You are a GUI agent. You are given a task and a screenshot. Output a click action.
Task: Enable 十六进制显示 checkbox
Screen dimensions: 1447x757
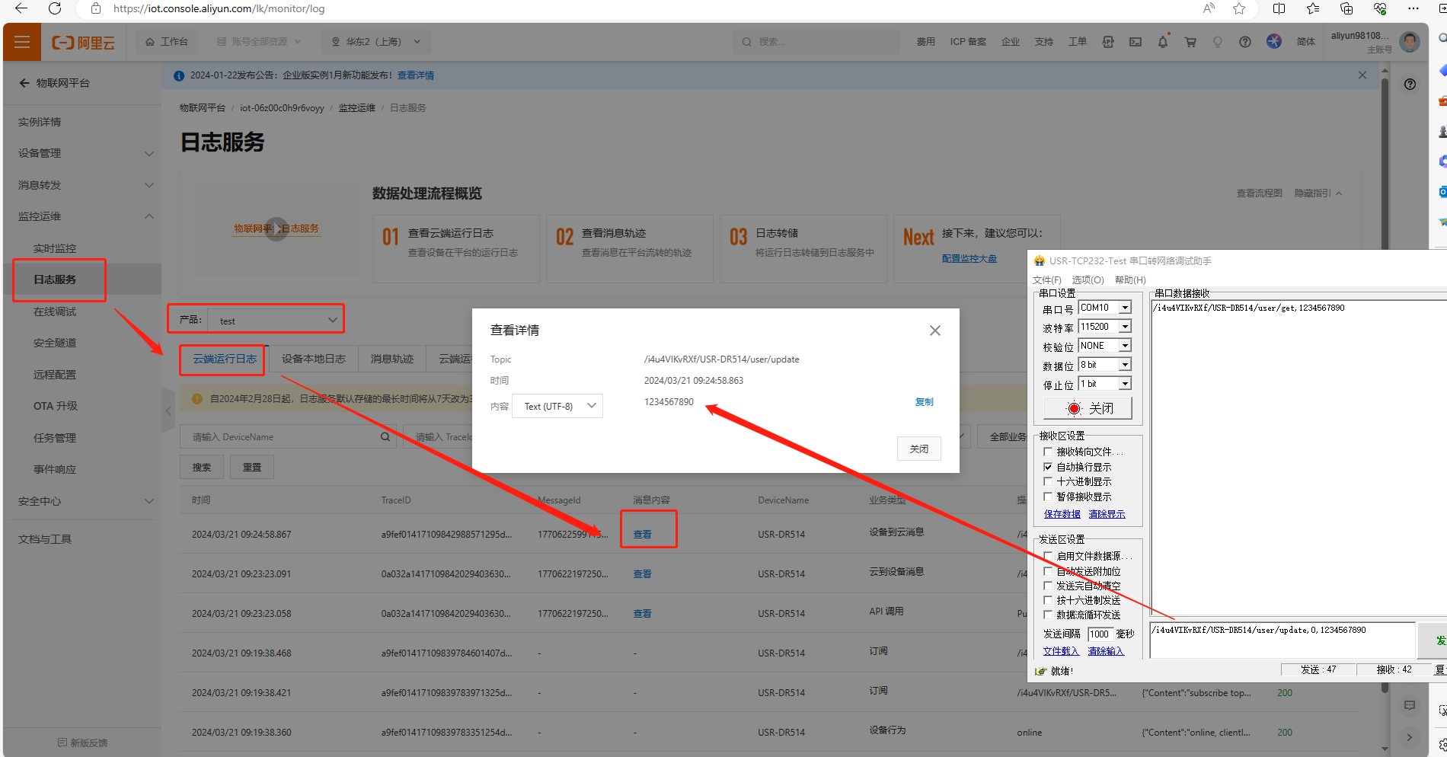[x=1048, y=481]
